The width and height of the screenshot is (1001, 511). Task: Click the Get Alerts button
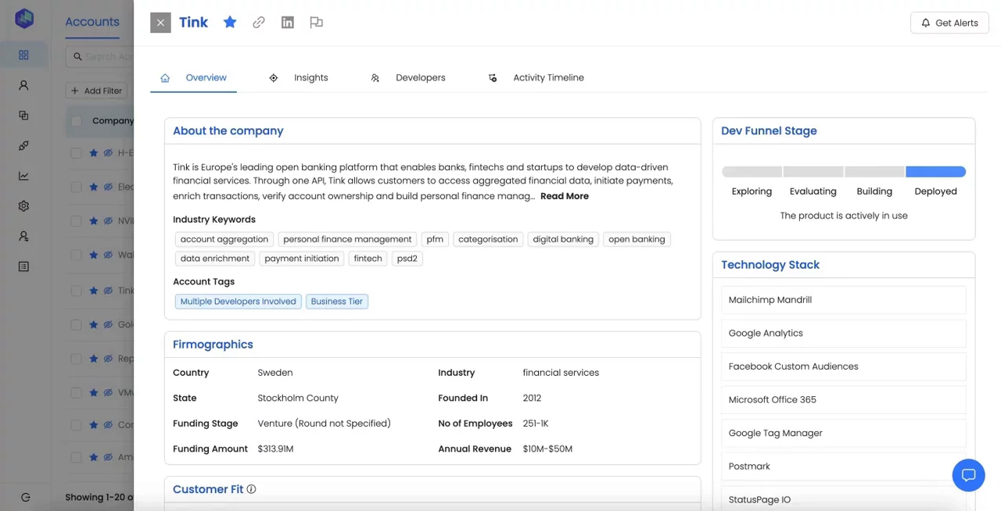949,23
